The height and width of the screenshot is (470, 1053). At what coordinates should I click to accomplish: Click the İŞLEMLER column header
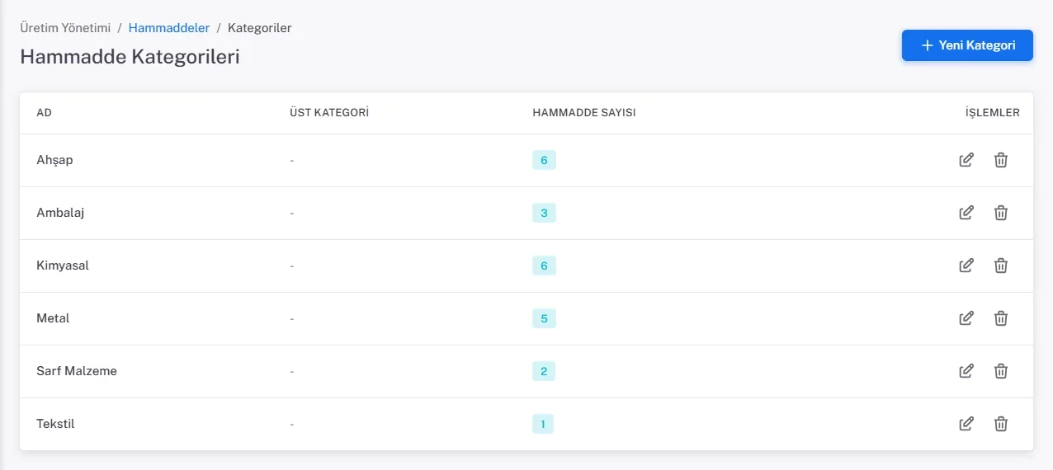[x=993, y=113]
